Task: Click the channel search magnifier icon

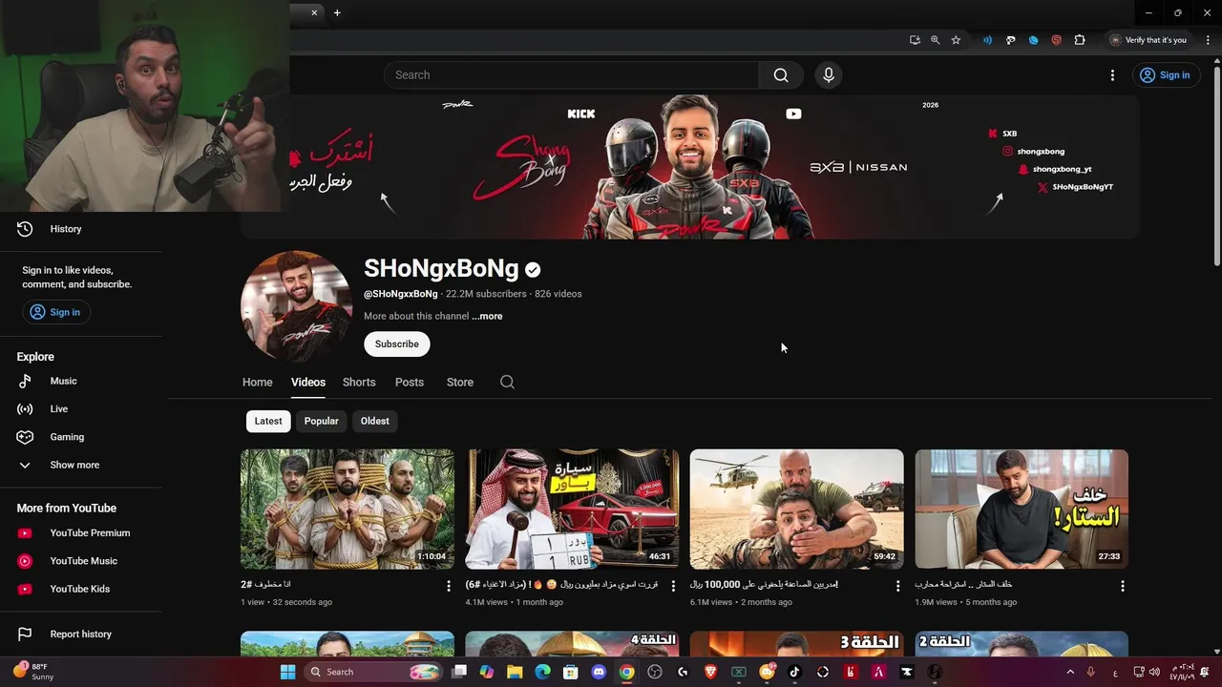Action: pyautogui.click(x=507, y=382)
